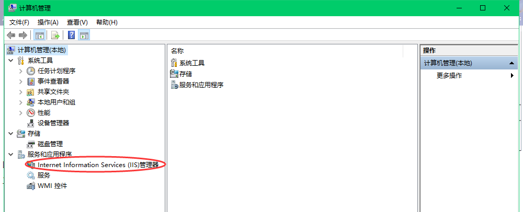Select the 磁盘管理 tree item
The width and height of the screenshot is (523, 212).
(50, 144)
